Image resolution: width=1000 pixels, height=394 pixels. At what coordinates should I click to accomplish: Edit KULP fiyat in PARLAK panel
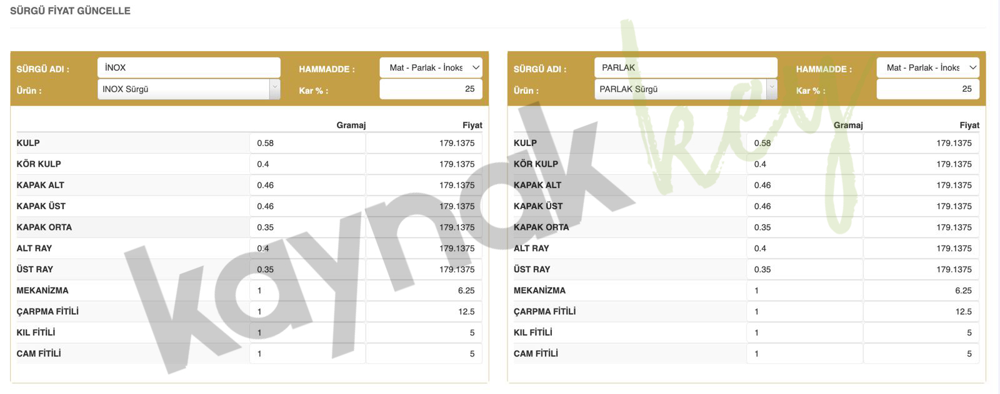point(921,143)
